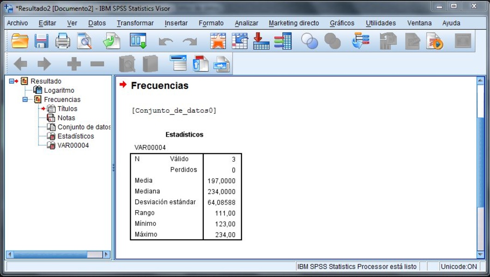Click the Open file folder icon
The width and height of the screenshot is (490, 277).
coord(20,42)
